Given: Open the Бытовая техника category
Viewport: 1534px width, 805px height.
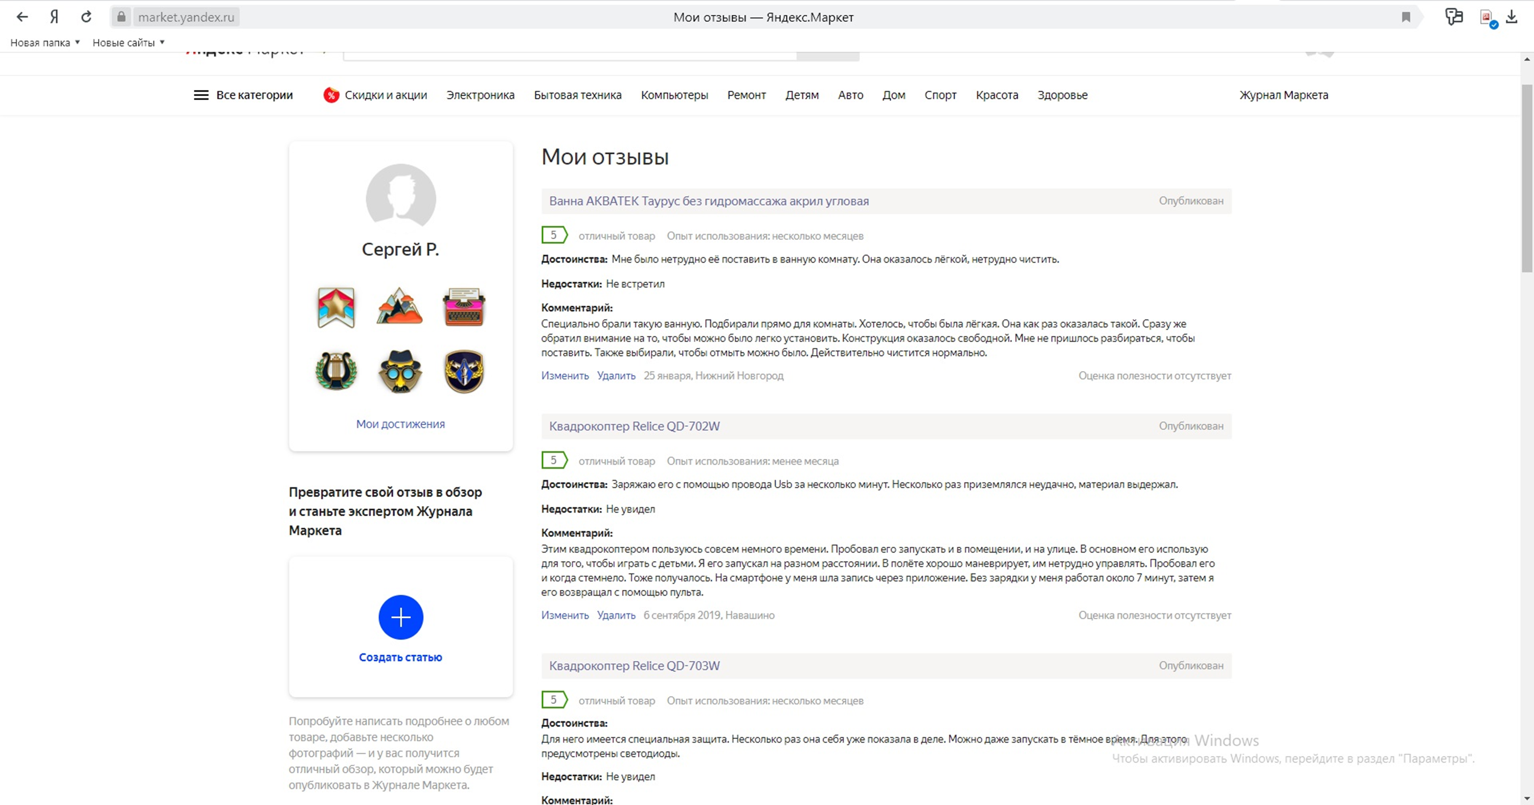Looking at the screenshot, I should click(x=578, y=95).
